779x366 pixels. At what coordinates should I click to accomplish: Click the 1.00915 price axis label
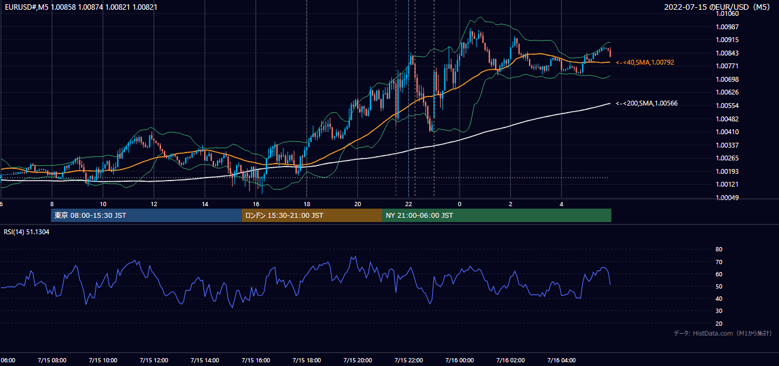[727, 40]
